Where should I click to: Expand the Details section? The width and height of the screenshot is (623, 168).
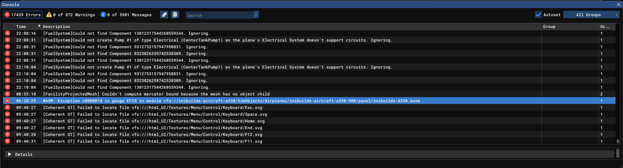click(x=10, y=154)
